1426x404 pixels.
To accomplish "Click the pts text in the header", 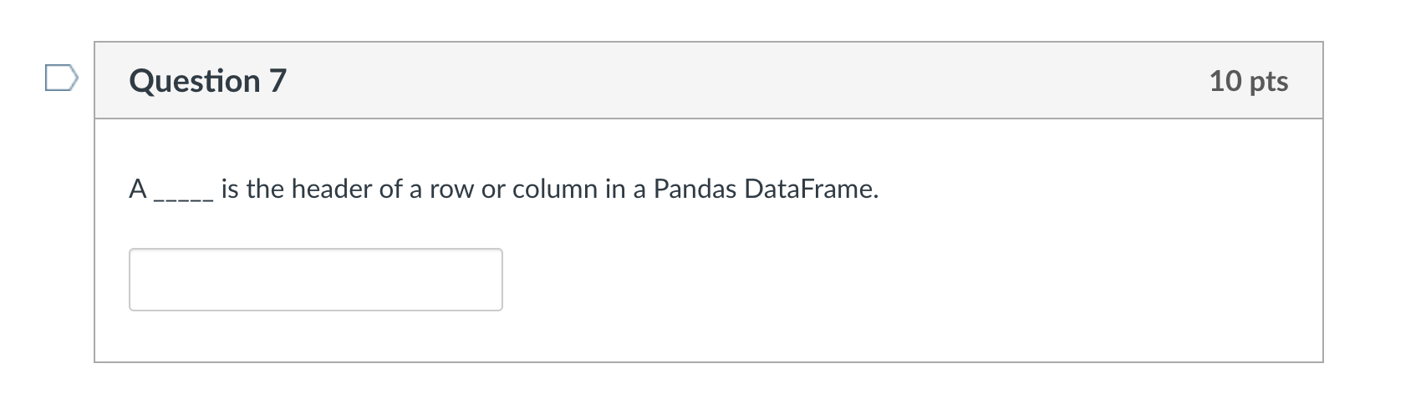I will (1269, 83).
